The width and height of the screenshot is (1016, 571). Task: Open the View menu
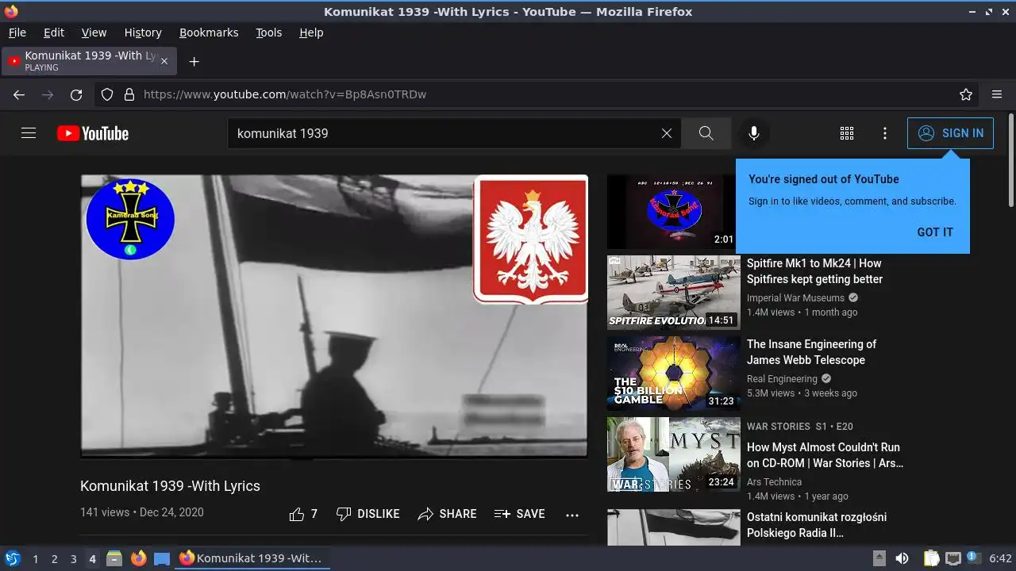point(94,33)
